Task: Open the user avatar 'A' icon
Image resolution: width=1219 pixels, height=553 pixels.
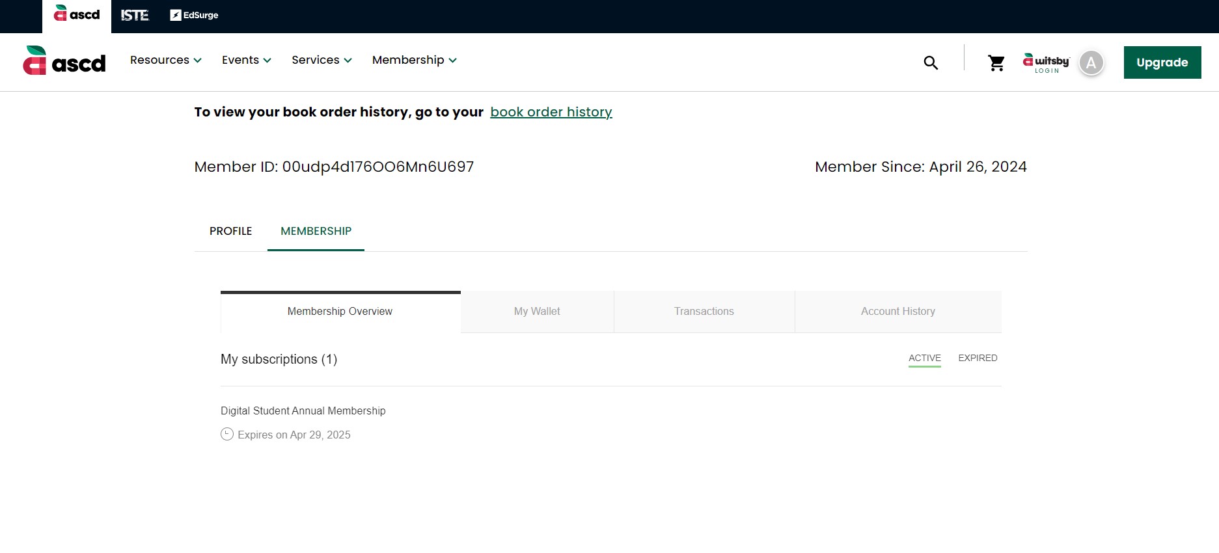Action: [1091, 62]
